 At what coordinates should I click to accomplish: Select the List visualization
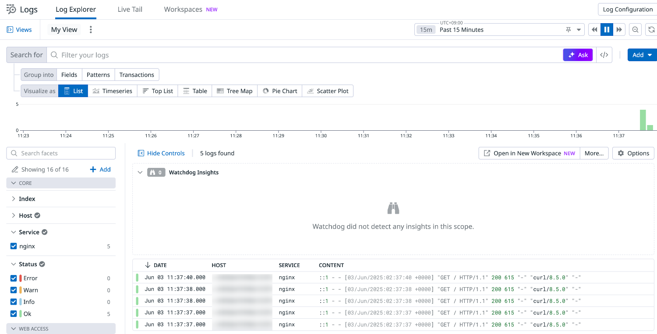point(73,91)
